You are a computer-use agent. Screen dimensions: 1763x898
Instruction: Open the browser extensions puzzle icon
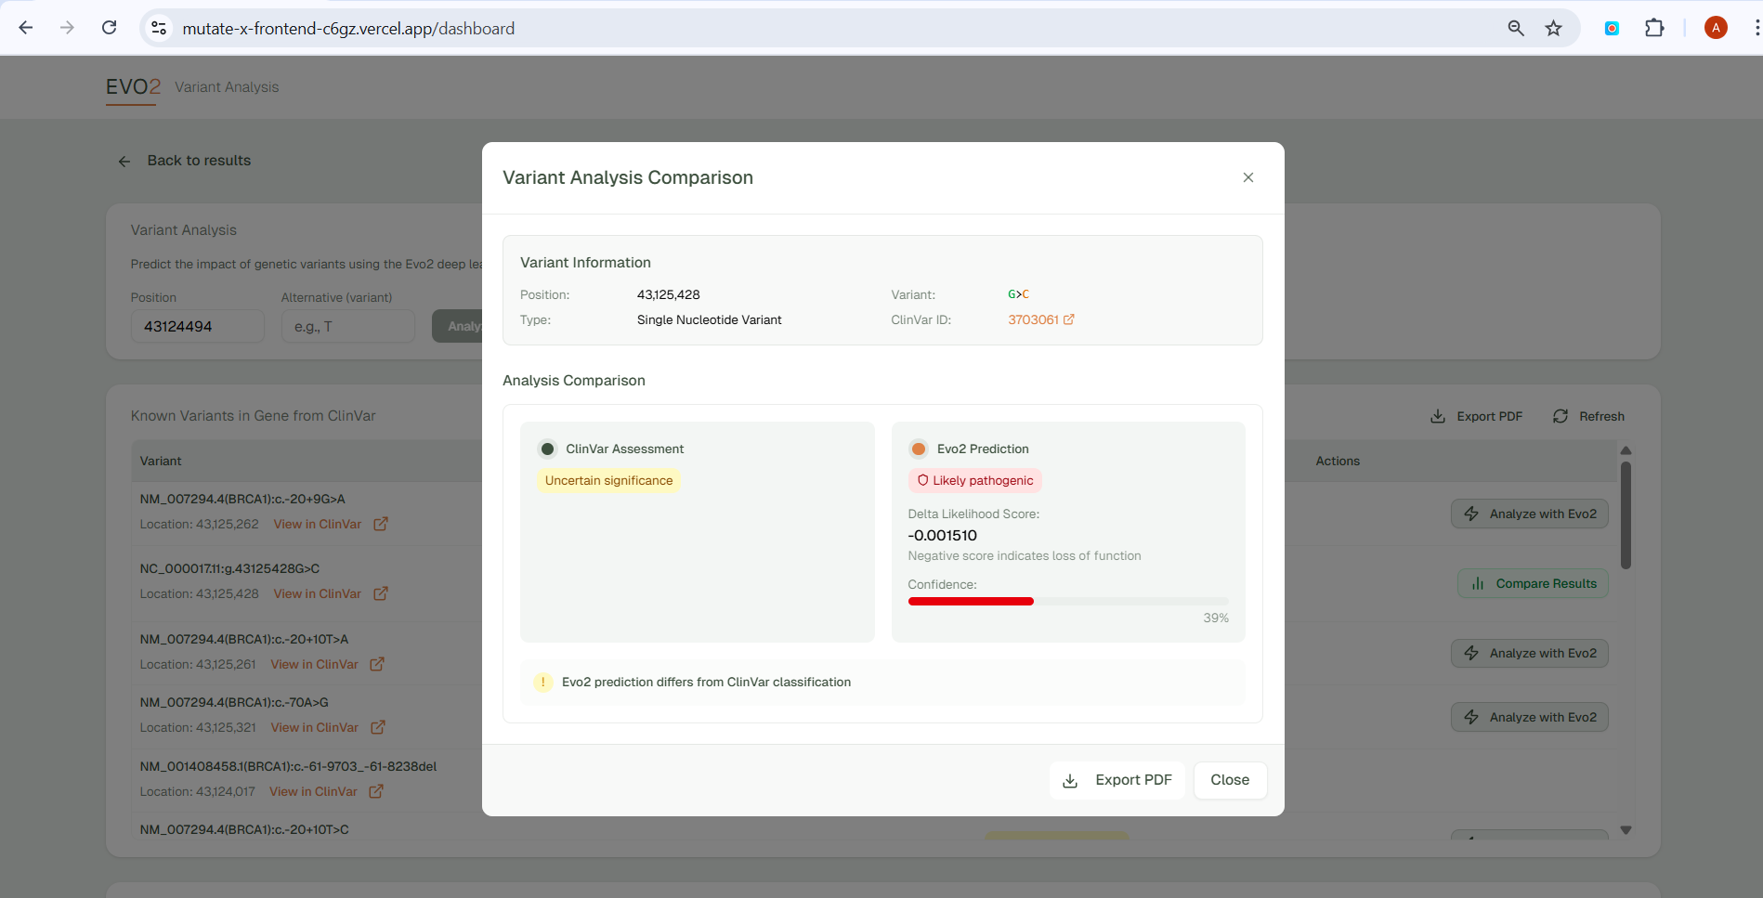(x=1654, y=29)
